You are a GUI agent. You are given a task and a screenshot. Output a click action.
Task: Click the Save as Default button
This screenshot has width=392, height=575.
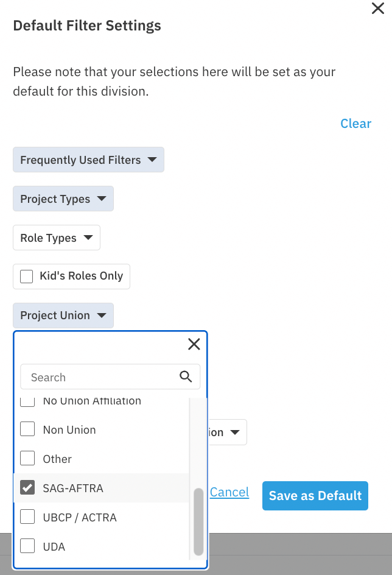pos(315,495)
